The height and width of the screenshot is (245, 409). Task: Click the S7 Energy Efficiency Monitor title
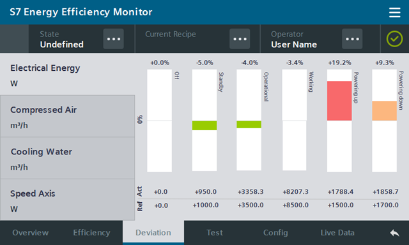click(x=81, y=12)
